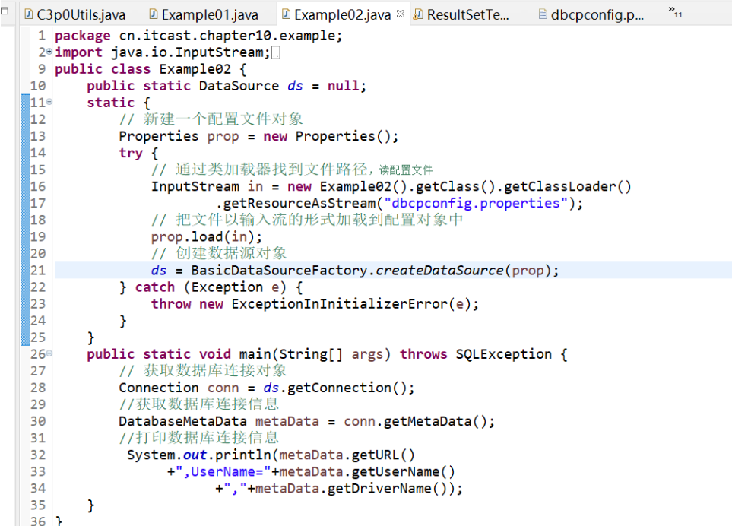Click the Java file icon on C3p0Utils.java tab
This screenshot has width=732, height=526.
[29, 13]
